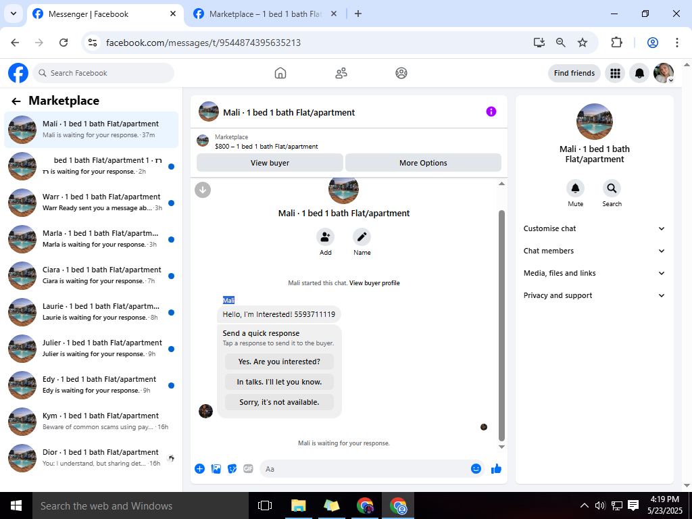Open the Julier conversation
This screenshot has height=519, width=692.
tap(91, 349)
